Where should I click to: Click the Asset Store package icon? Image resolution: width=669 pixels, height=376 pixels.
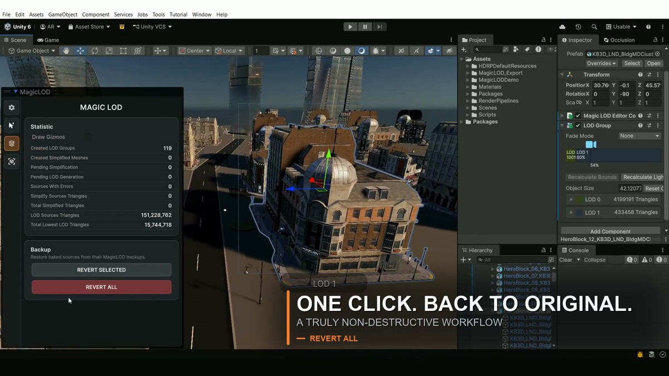[x=122, y=27]
